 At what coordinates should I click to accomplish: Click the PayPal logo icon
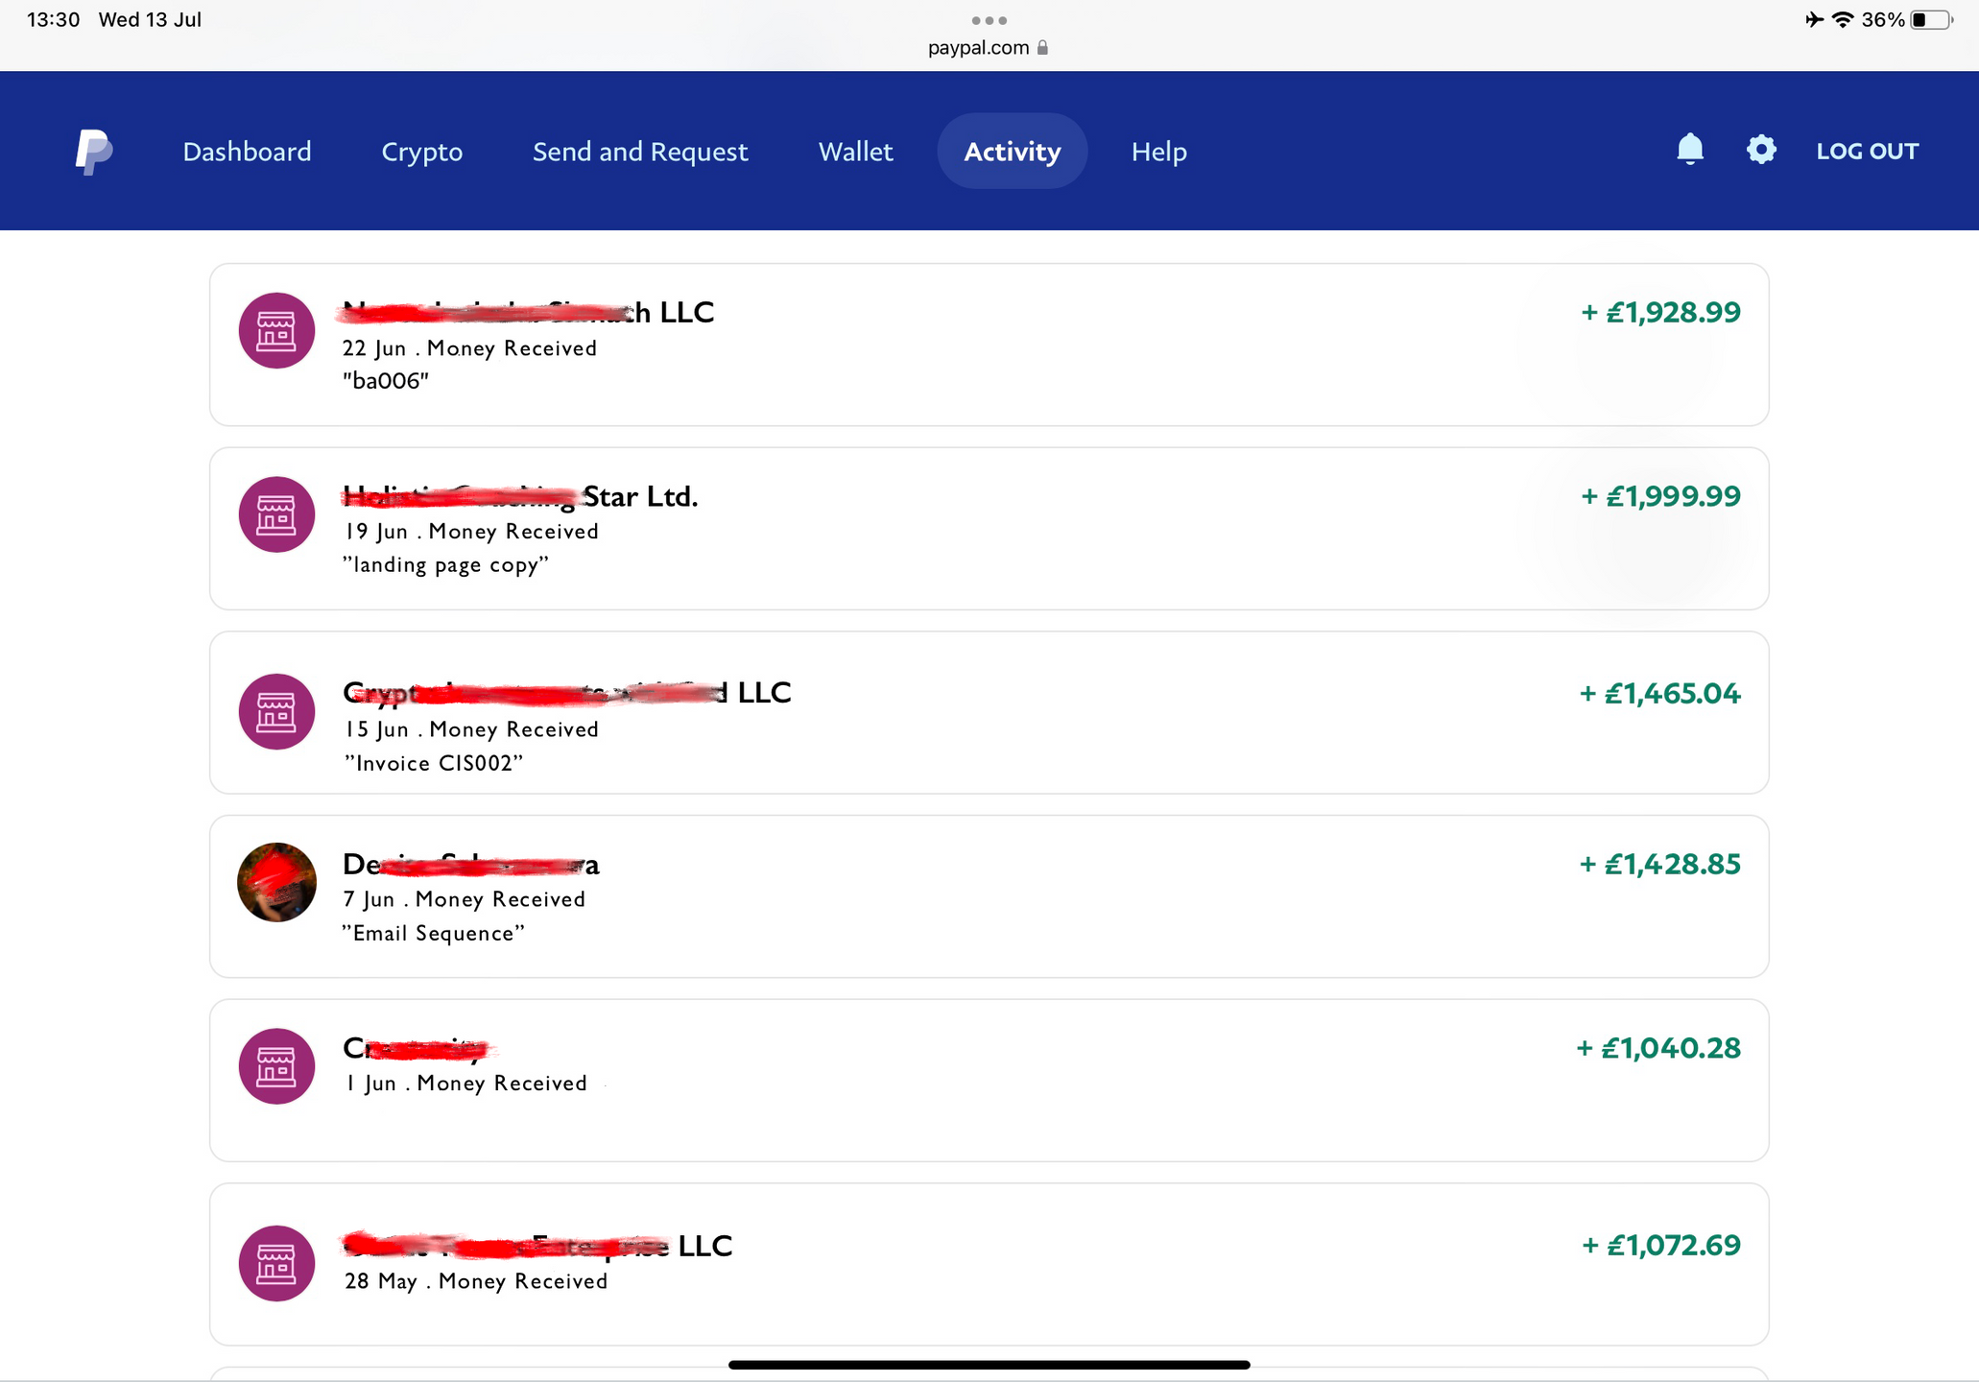coord(94,152)
